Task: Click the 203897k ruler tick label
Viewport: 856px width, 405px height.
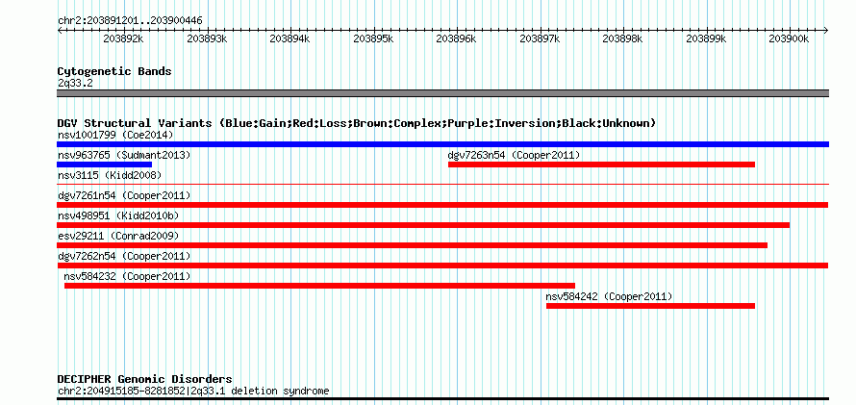Action: coord(540,38)
